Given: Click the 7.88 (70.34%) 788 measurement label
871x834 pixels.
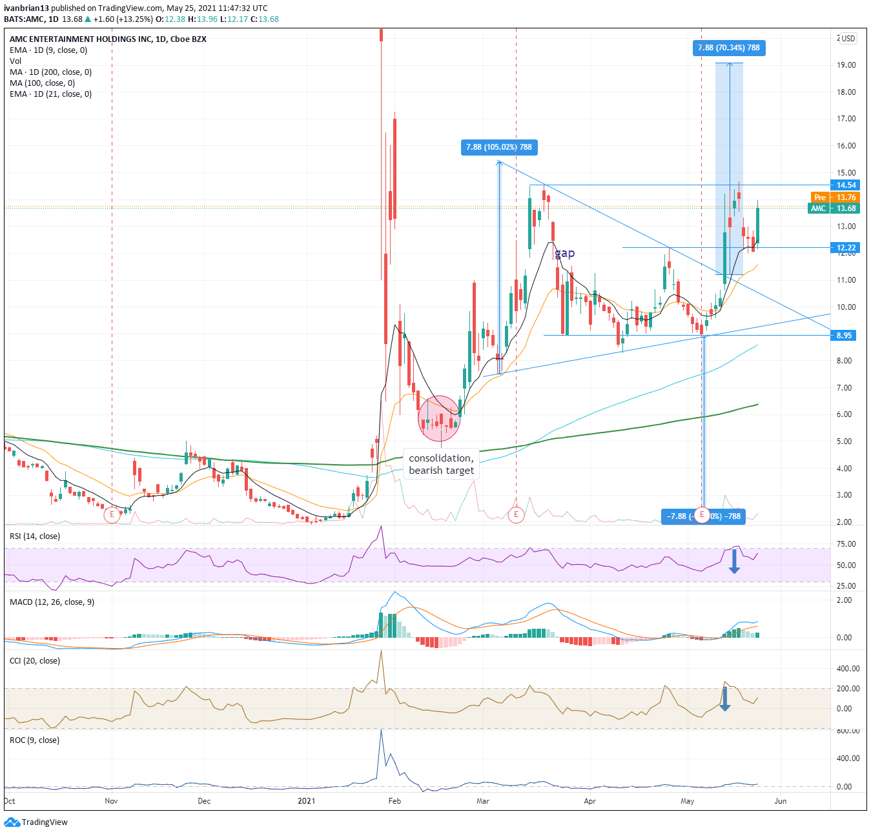Looking at the screenshot, I should click(729, 48).
